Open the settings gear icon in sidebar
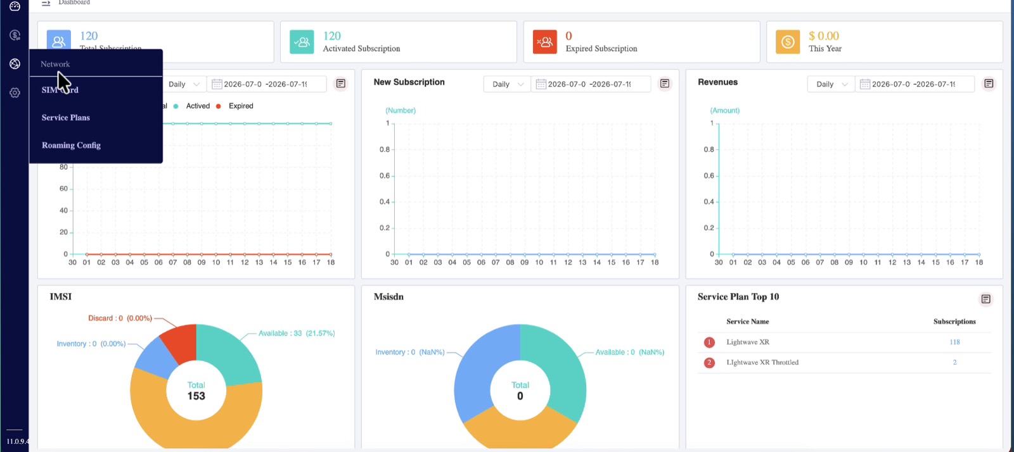The width and height of the screenshot is (1014, 452). (x=15, y=92)
